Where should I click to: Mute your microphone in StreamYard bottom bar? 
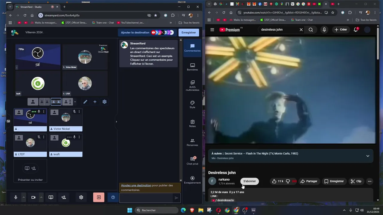pos(16,197)
